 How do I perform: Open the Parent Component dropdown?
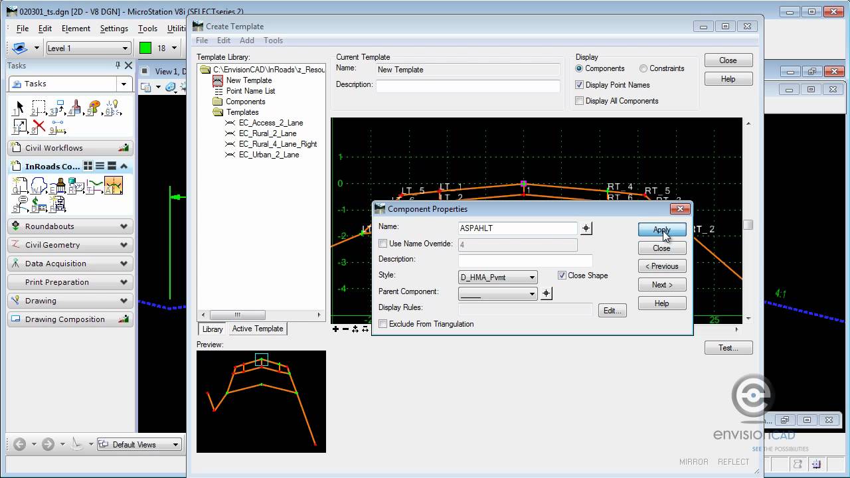[532, 293]
